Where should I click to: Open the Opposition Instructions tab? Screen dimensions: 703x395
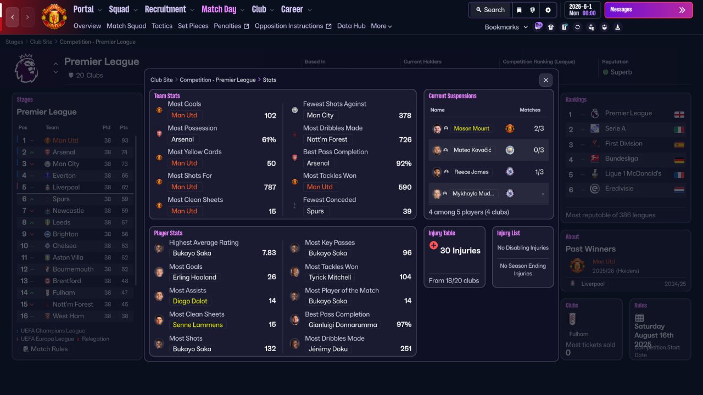(293, 26)
